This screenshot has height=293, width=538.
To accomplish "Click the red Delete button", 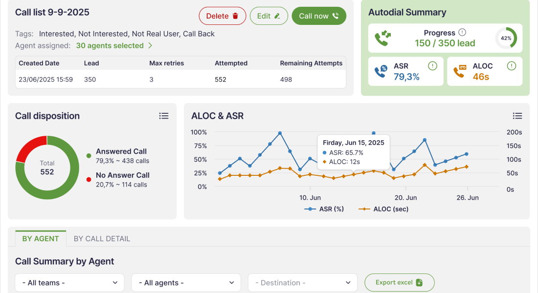I will 222,16.
